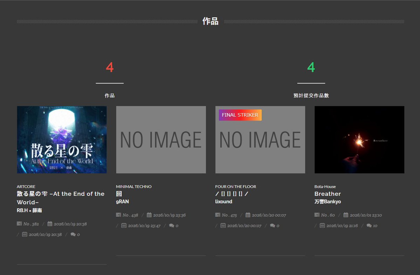Click the text No. 60
Viewport: 420px width, 275px height.
coord(328,215)
